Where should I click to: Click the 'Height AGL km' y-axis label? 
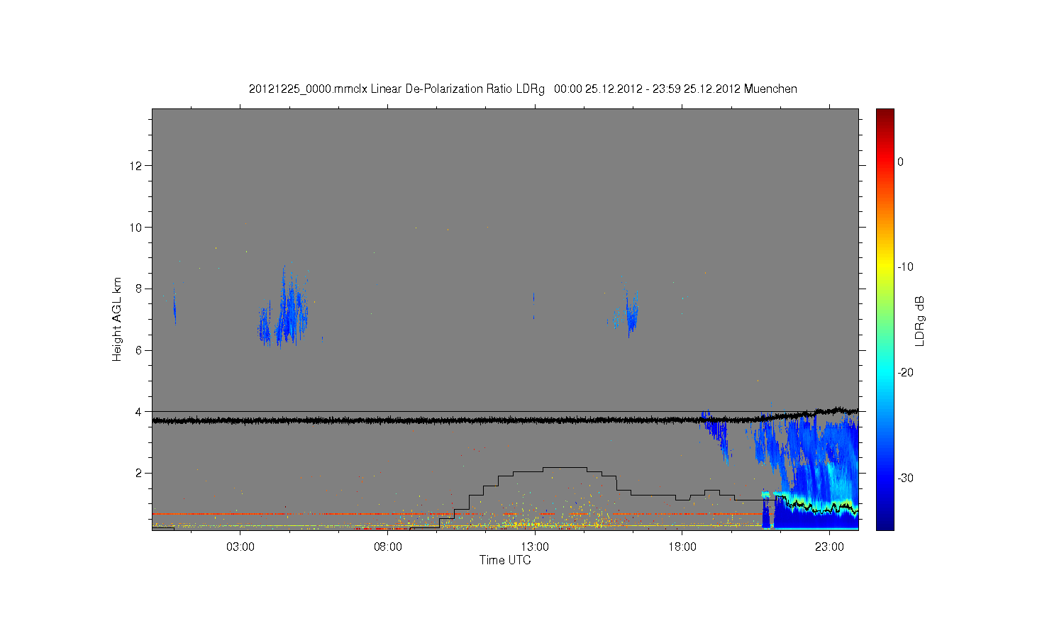pos(117,319)
